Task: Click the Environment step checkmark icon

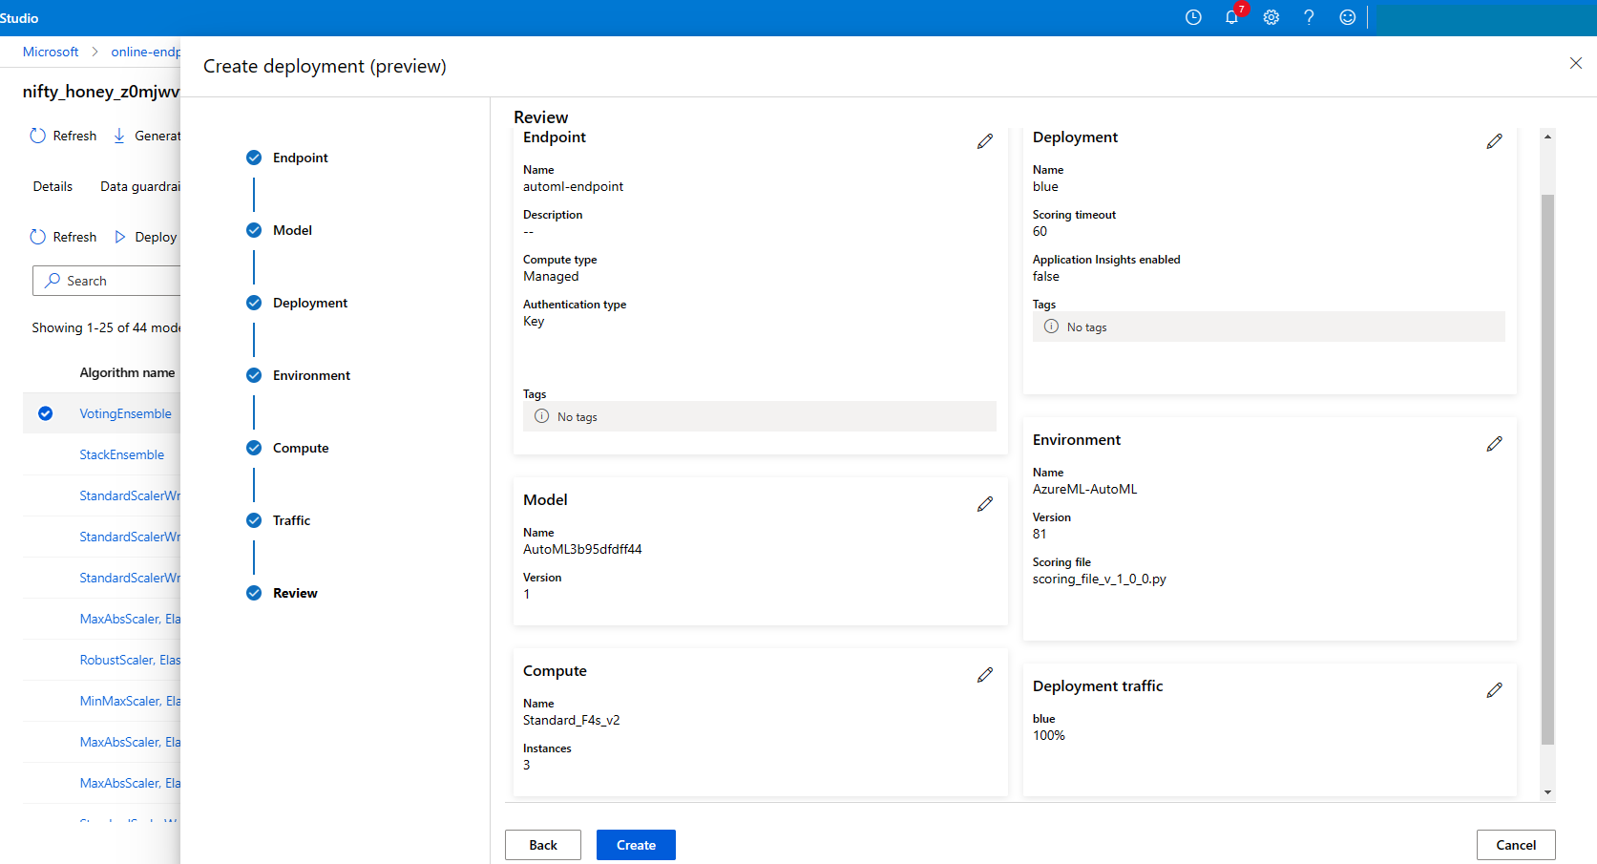Action: pyautogui.click(x=254, y=375)
